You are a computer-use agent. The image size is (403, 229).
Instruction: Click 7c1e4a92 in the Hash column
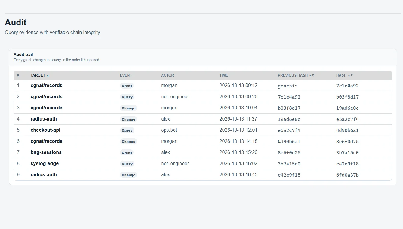347,86
